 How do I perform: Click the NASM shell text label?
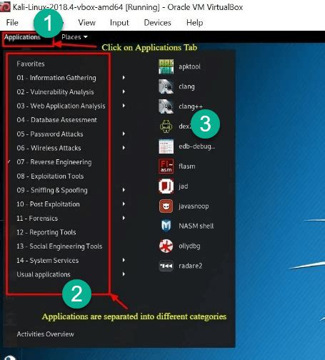[196, 226]
